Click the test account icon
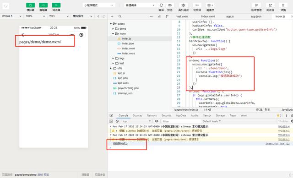 click(270, 5)
